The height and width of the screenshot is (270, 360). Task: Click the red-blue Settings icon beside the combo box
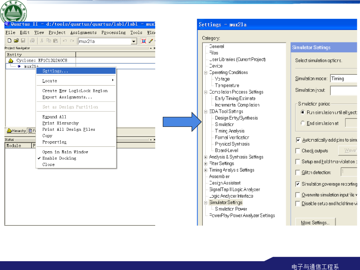pyautogui.click(x=144, y=41)
